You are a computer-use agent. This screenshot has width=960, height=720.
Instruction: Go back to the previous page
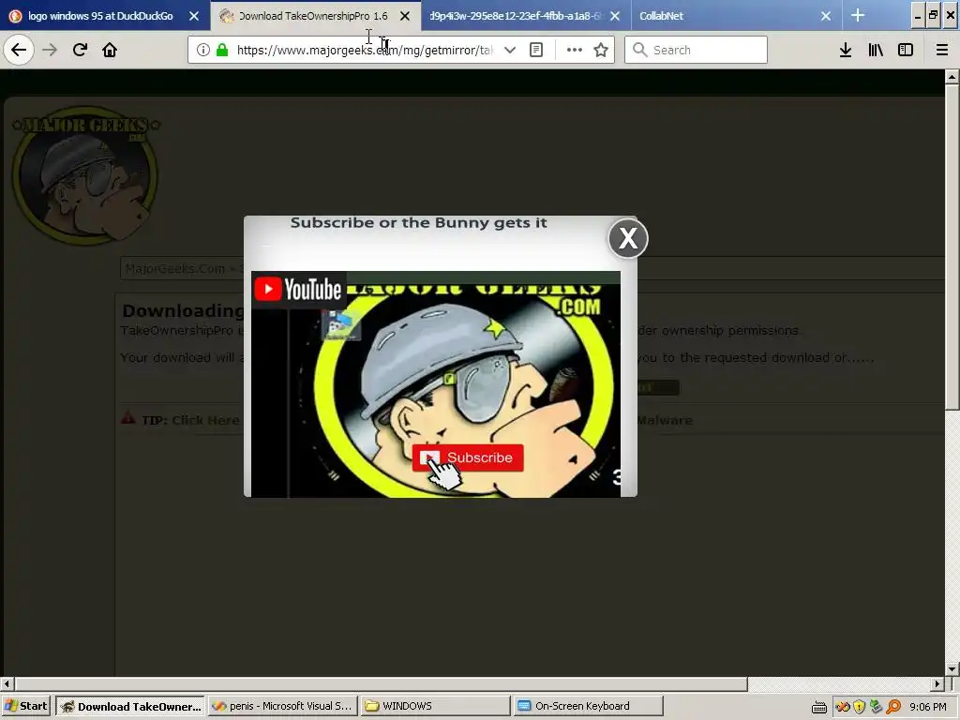[19, 50]
